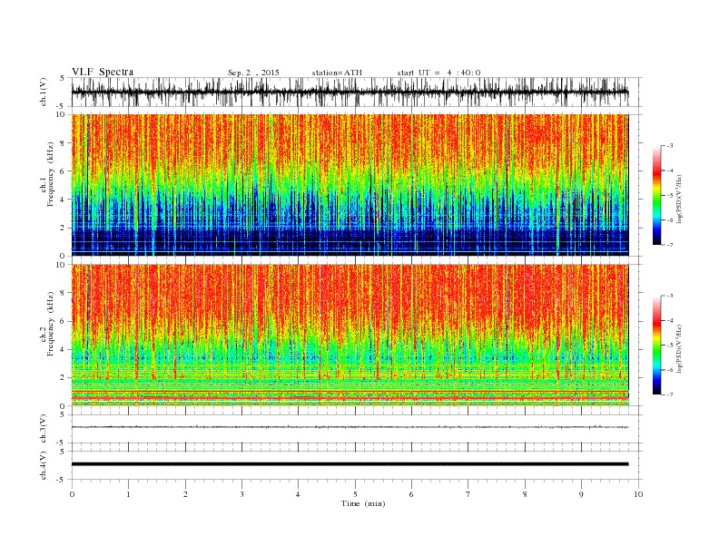Click the "6" frequency tick of ch.2 spectrogram

[64, 321]
